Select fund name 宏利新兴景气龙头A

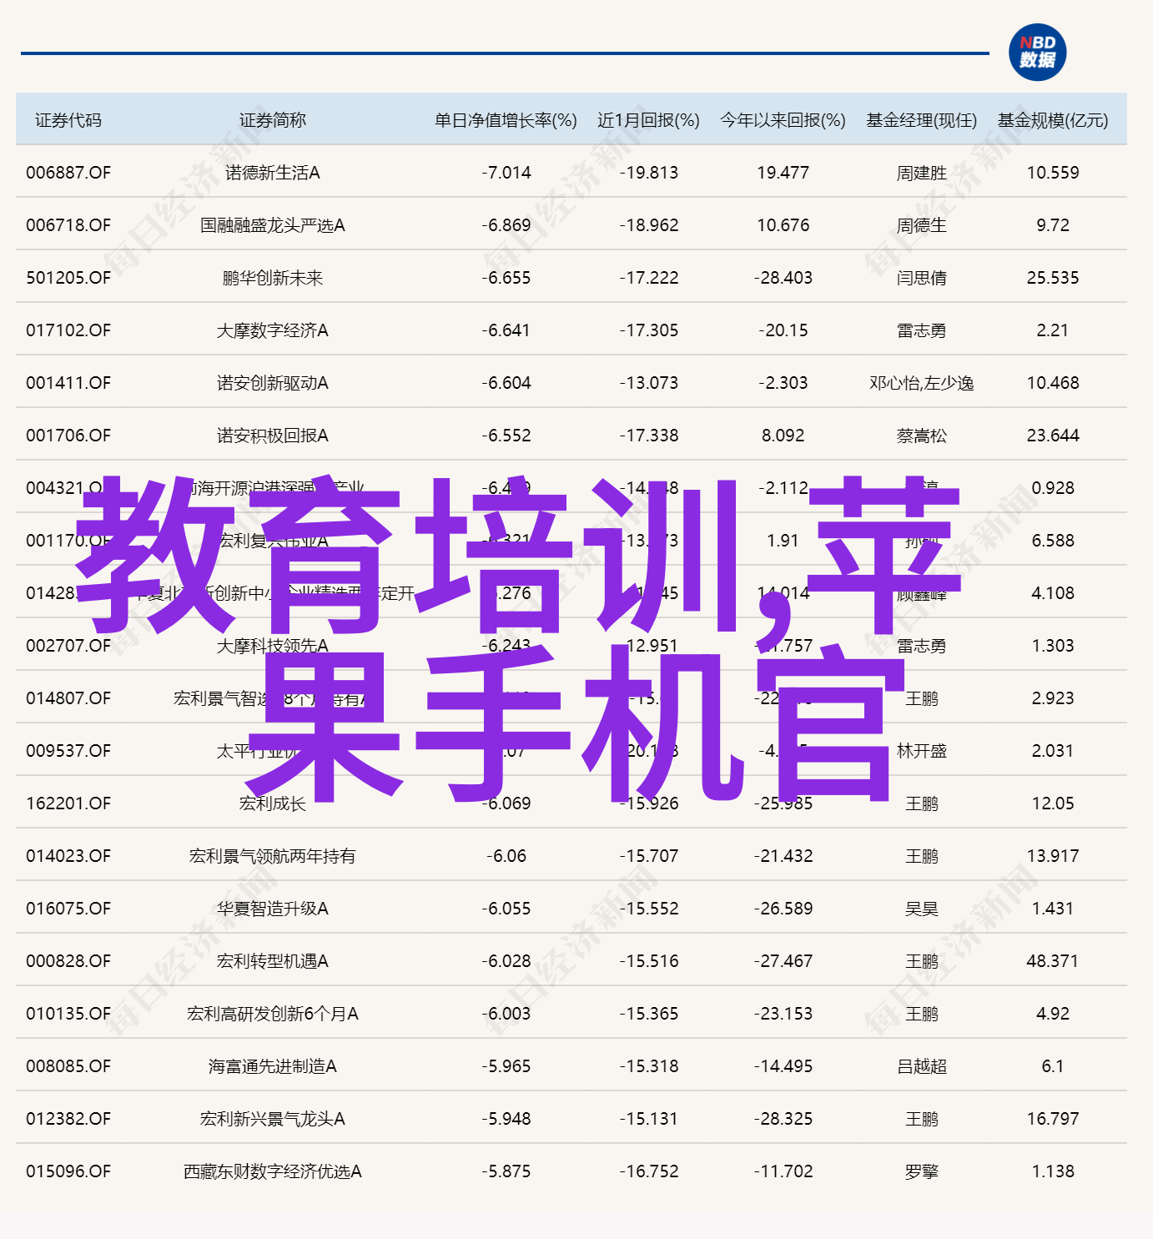(273, 1119)
